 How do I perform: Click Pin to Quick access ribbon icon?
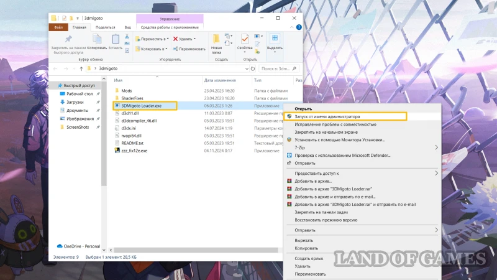click(x=68, y=39)
